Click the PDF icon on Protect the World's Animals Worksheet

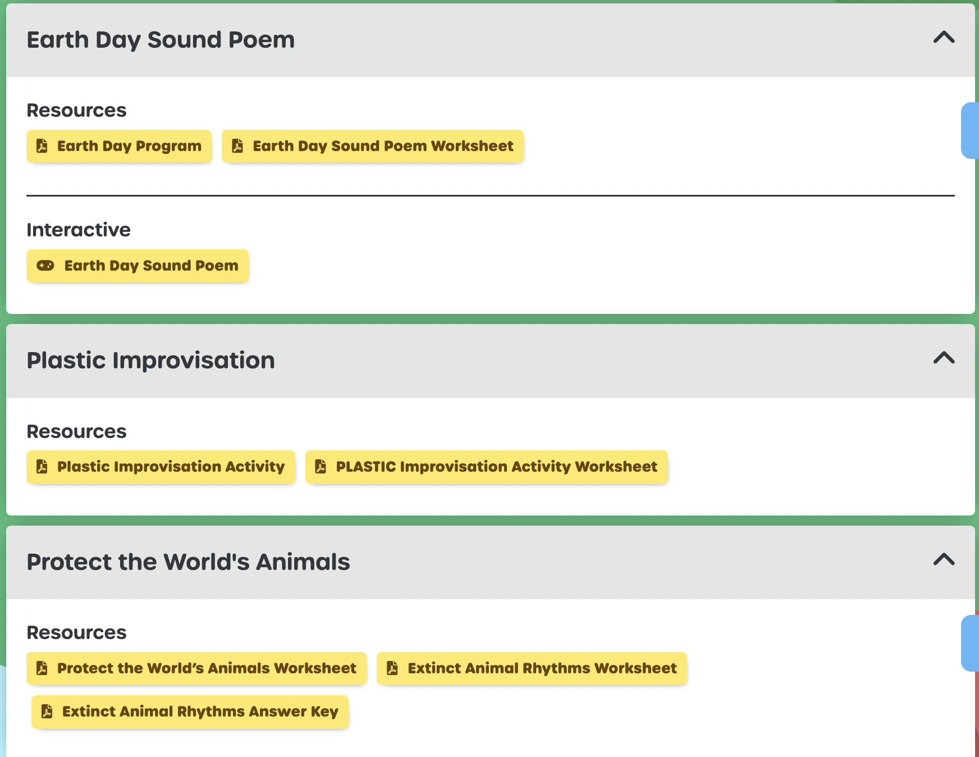pyautogui.click(x=42, y=668)
